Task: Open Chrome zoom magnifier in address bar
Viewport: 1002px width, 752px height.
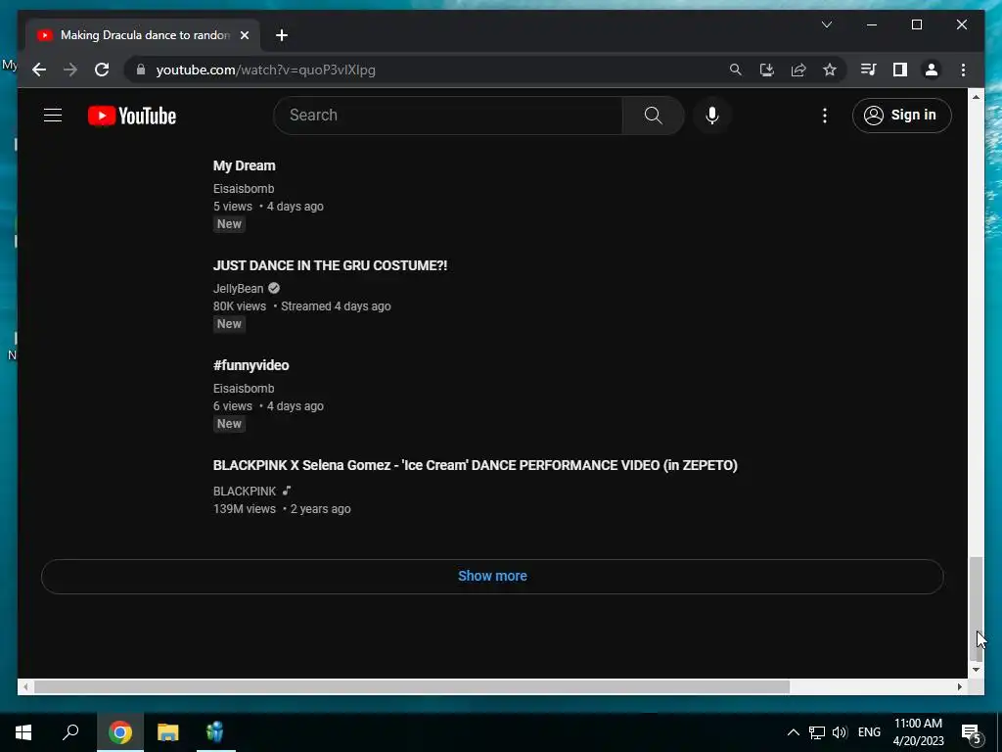Action: [x=736, y=70]
